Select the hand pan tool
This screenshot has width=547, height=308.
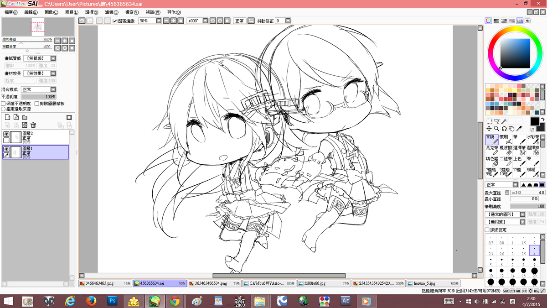[511, 129]
